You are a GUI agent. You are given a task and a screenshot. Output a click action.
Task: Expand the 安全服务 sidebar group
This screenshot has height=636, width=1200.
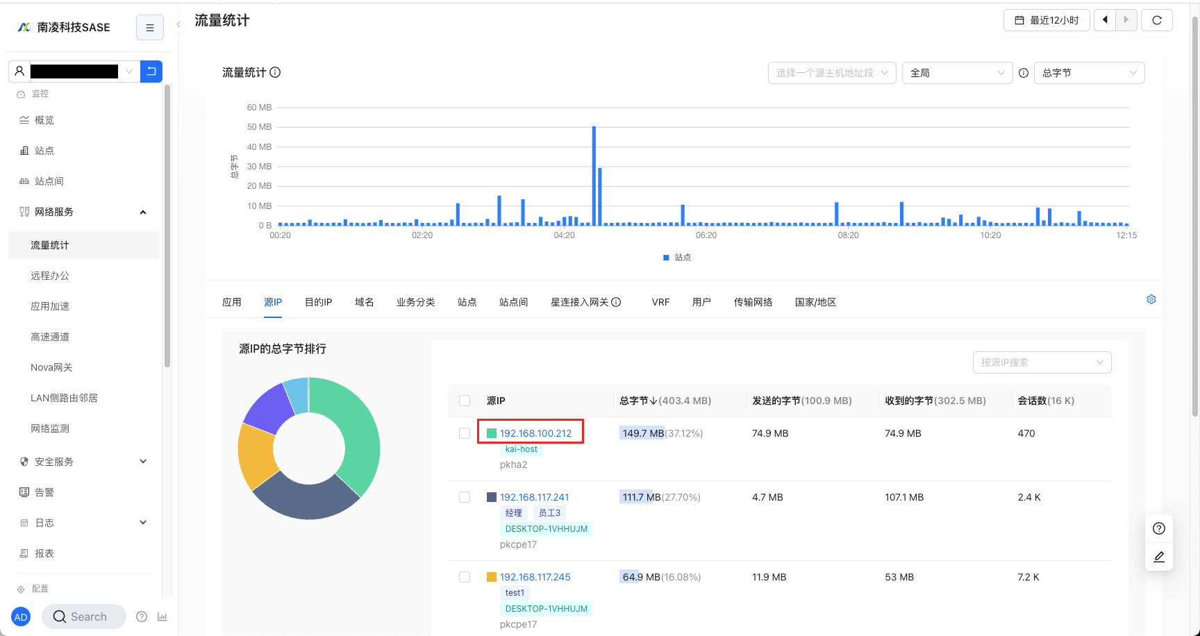click(x=83, y=462)
